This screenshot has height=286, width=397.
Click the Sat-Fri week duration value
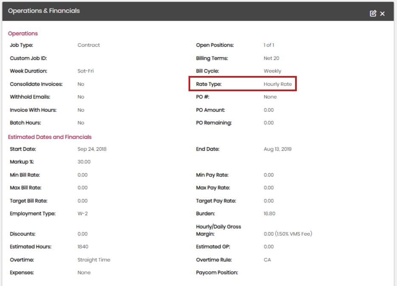pyautogui.click(x=85, y=71)
